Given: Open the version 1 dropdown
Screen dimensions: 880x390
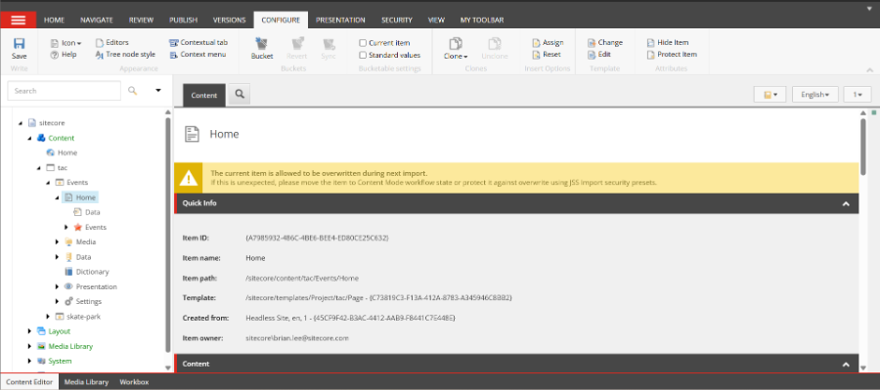Looking at the screenshot, I should (858, 94).
